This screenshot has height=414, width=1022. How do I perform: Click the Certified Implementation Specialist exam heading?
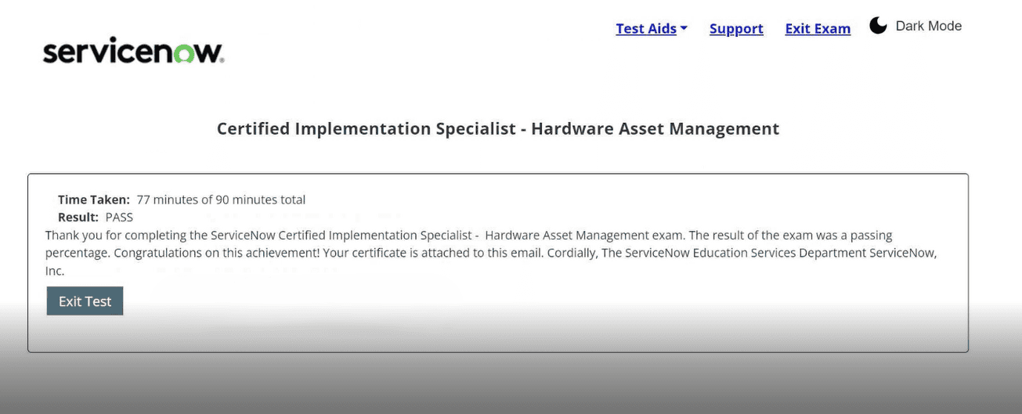[x=498, y=128]
